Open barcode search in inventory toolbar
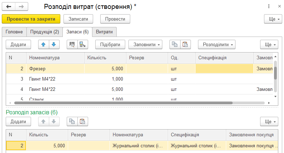 [x=72, y=44]
